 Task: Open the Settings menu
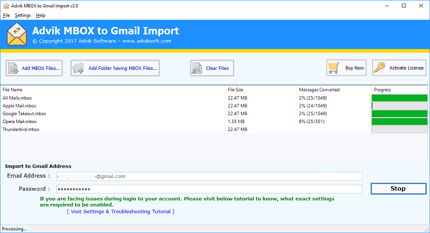[x=23, y=15]
